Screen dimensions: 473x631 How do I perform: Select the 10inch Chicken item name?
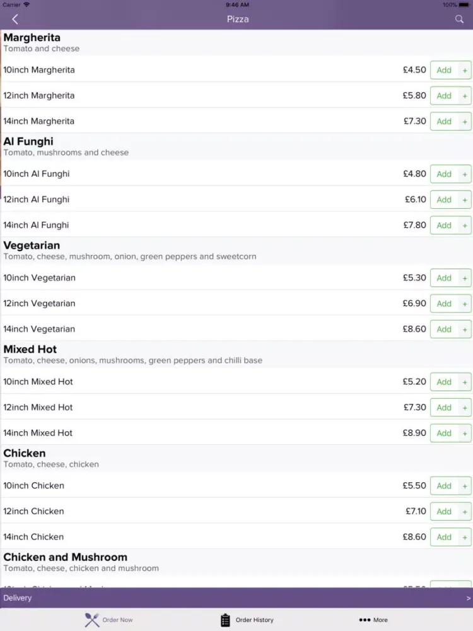click(x=34, y=485)
